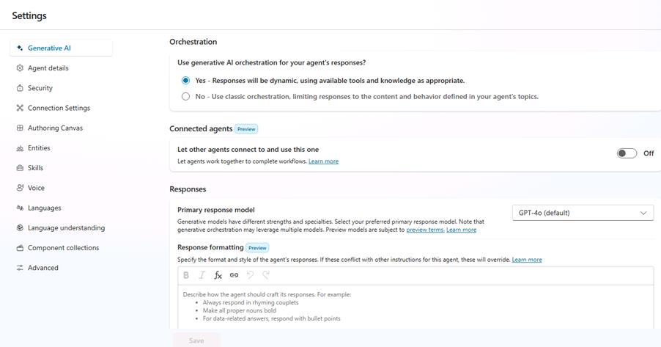Open the GPT-4o primary response model dropdown

click(x=583, y=213)
